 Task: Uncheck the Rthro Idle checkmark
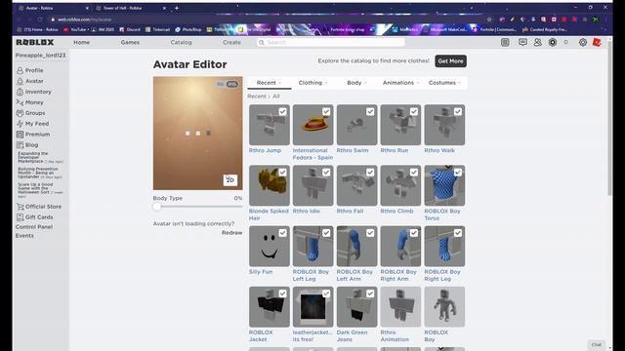click(326, 173)
